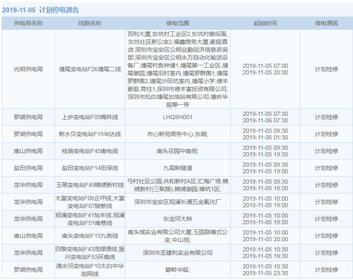Select the 起始时间 column header

click(265, 23)
